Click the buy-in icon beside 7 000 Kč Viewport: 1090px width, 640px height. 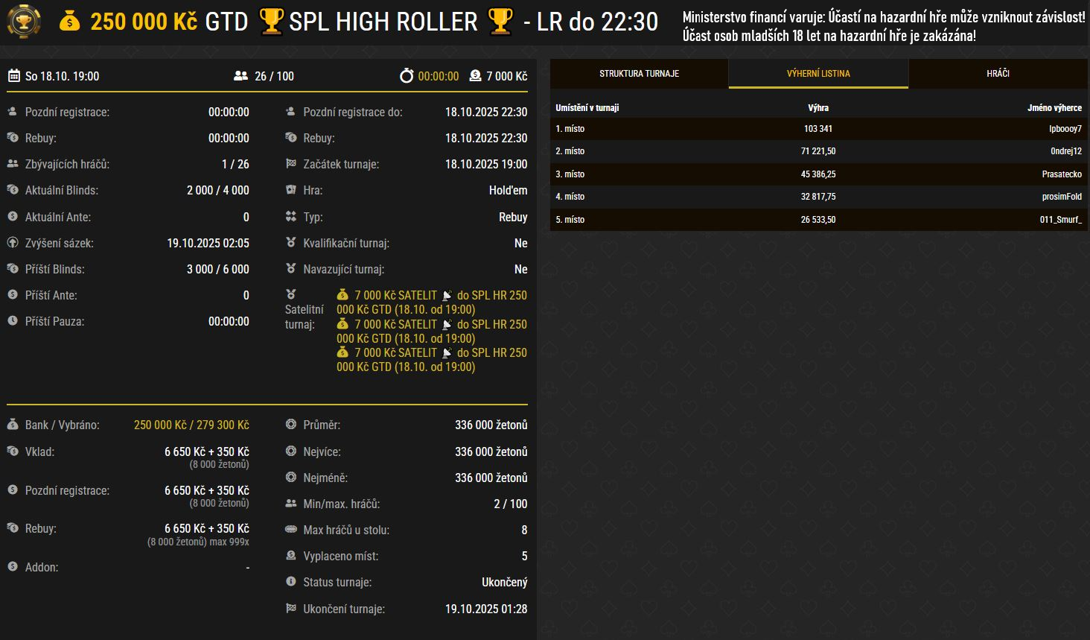click(475, 76)
